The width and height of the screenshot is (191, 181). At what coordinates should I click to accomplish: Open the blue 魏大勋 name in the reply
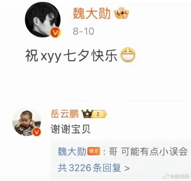pos(72,151)
